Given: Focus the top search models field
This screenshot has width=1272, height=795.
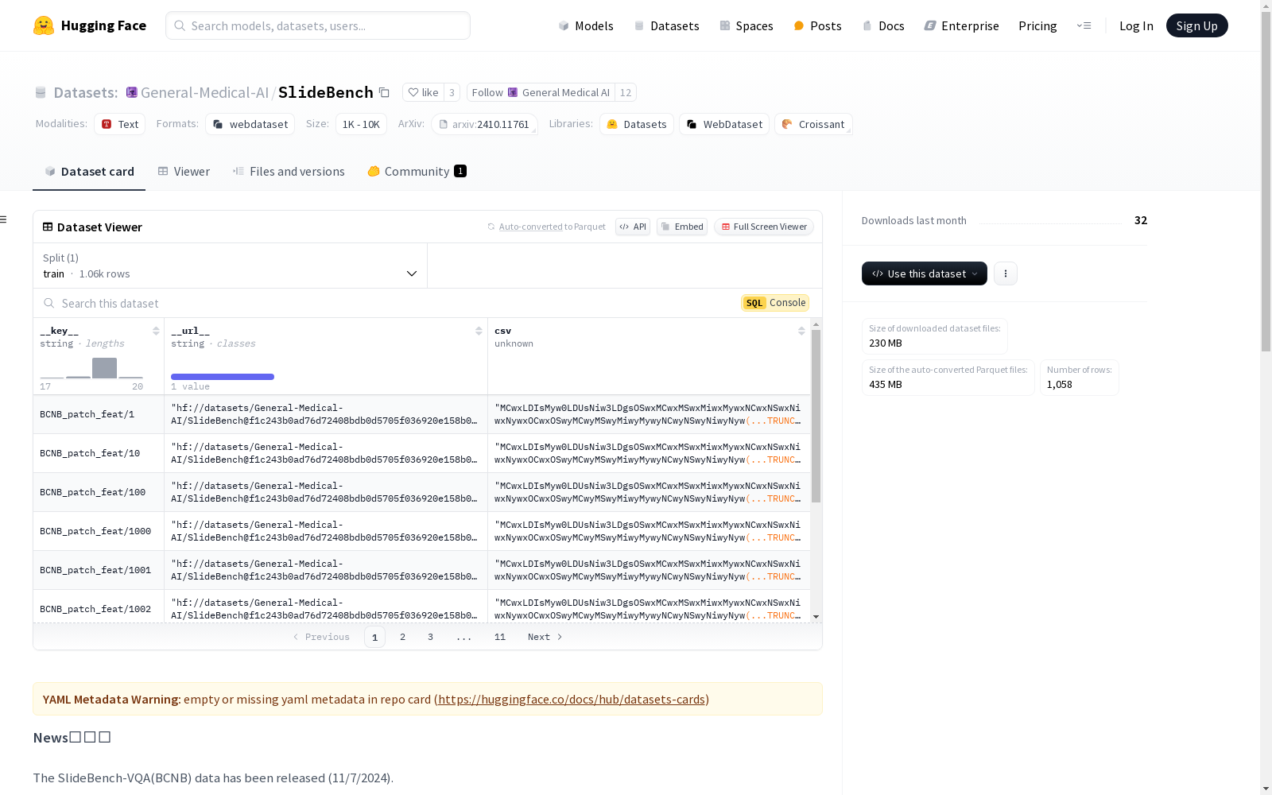Looking at the screenshot, I should coord(318,25).
